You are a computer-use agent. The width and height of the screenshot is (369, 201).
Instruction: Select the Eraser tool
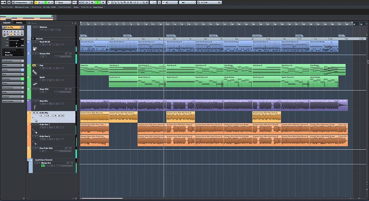pos(122,2)
